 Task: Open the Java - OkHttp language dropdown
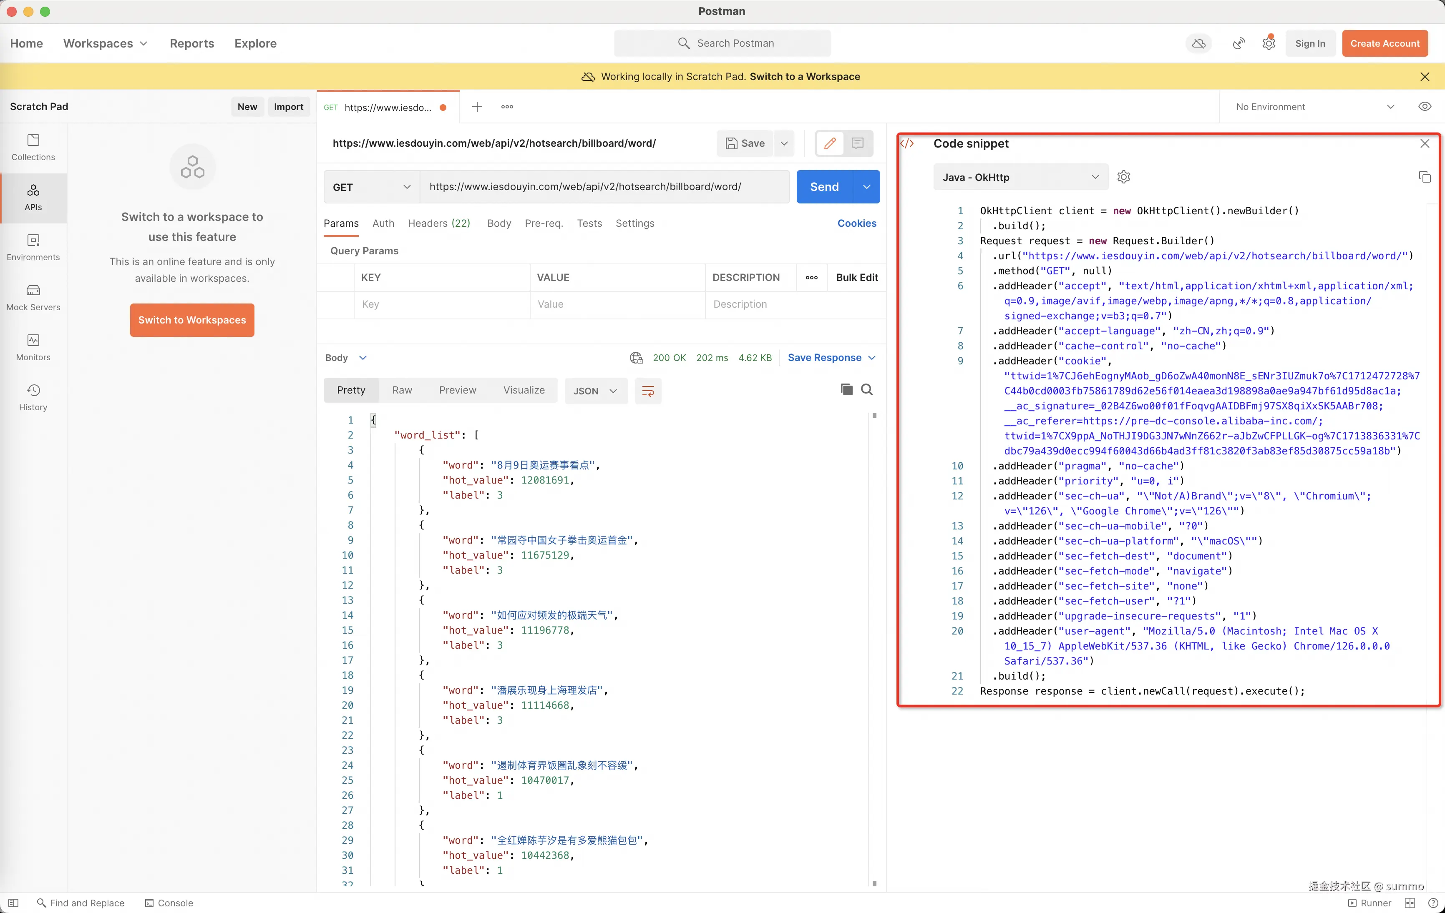click(1020, 177)
